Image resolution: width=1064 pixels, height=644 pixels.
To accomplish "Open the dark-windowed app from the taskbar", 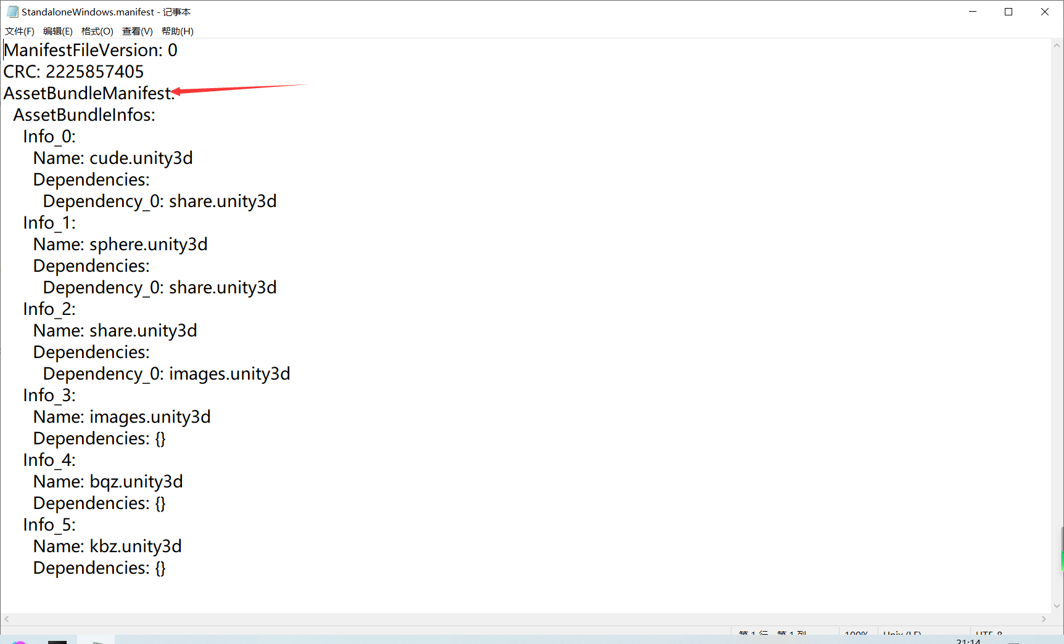I will click(x=57, y=640).
